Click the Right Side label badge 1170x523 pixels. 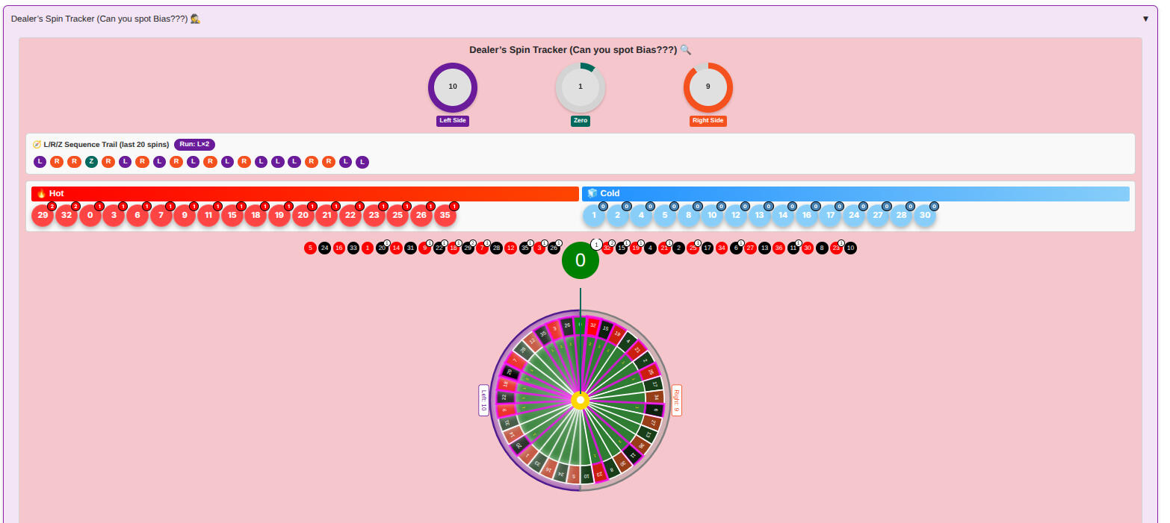(708, 121)
